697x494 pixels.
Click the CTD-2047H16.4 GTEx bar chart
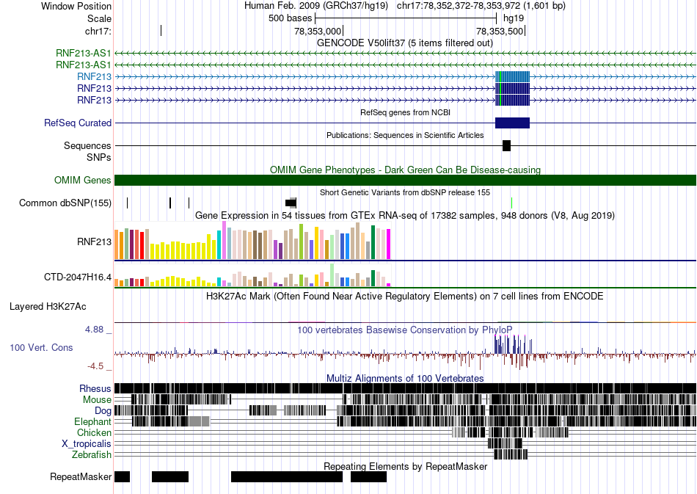tap(252, 276)
